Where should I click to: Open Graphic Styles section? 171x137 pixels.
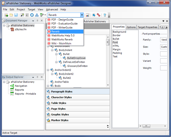[78, 114]
